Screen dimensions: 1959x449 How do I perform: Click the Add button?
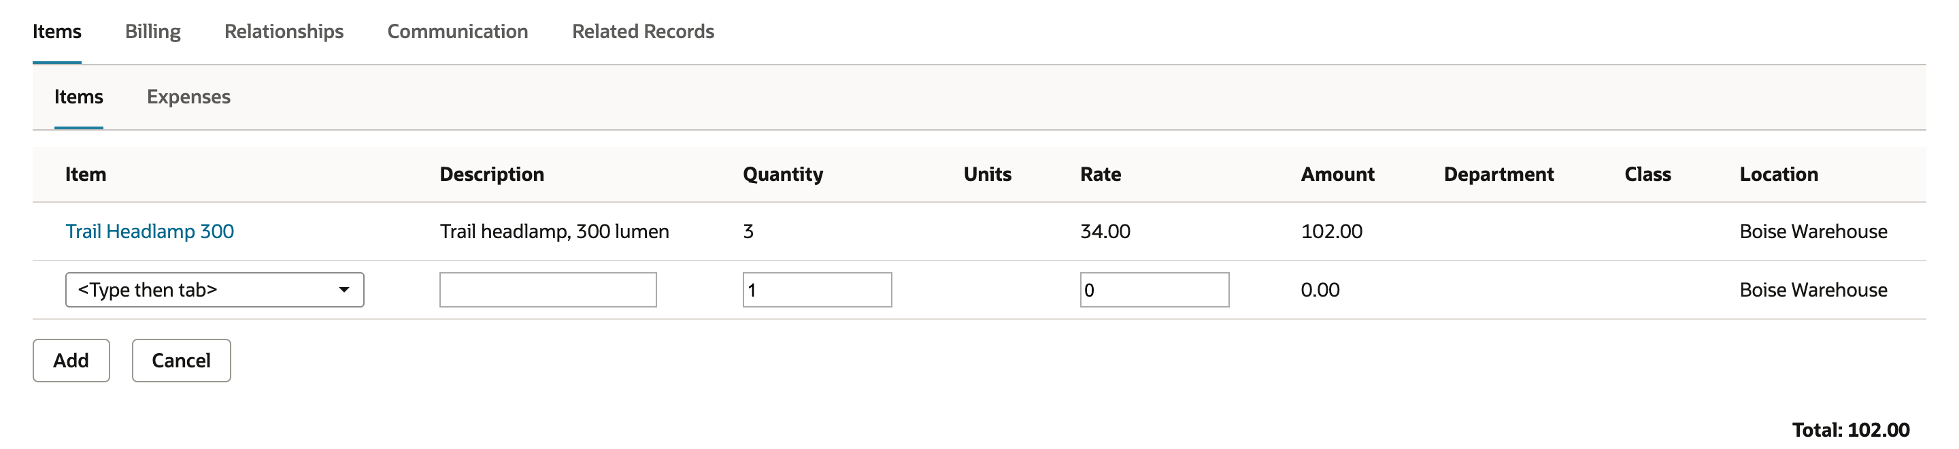point(71,361)
